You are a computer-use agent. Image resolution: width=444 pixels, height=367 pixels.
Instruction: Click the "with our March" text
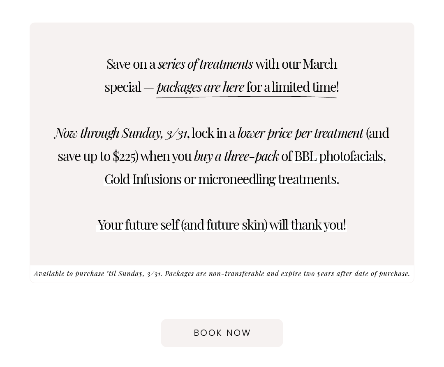(296, 64)
